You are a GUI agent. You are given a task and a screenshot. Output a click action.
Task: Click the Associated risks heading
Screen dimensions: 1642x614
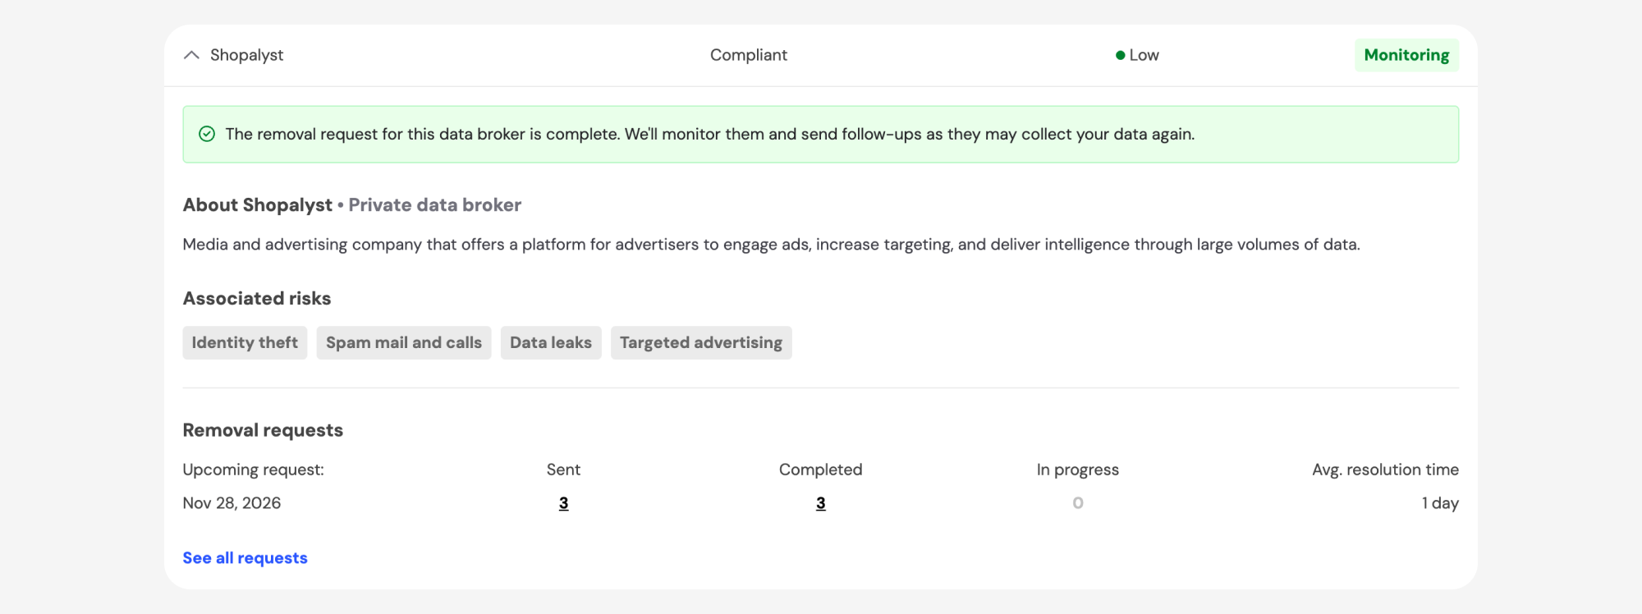257,299
